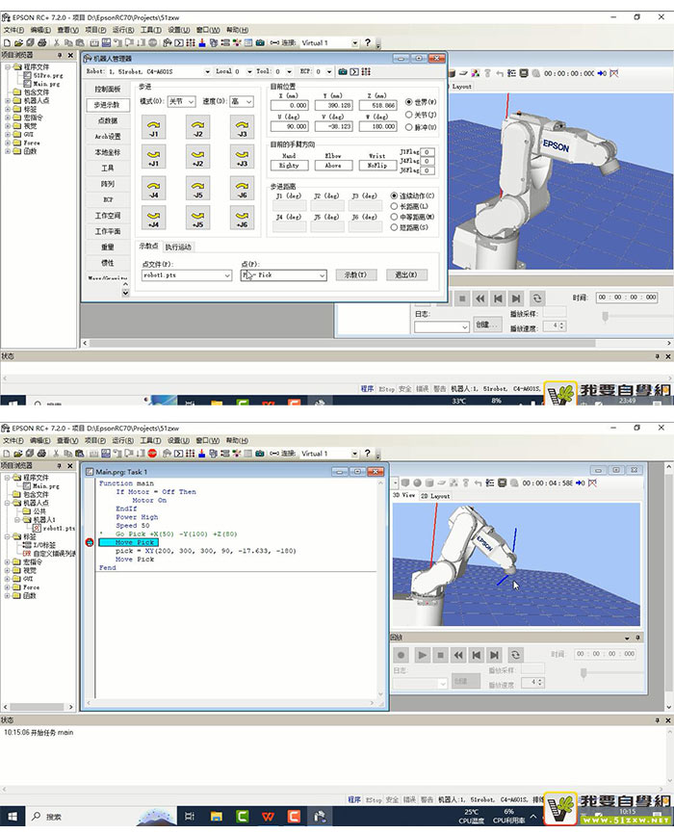Image resolution: width=674 pixels, height=834 pixels.
Task: Open the 点文件(F) robot1.pts dropdown
Action: coord(187,275)
